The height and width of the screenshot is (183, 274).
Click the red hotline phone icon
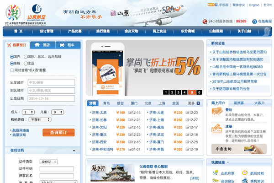205,22
